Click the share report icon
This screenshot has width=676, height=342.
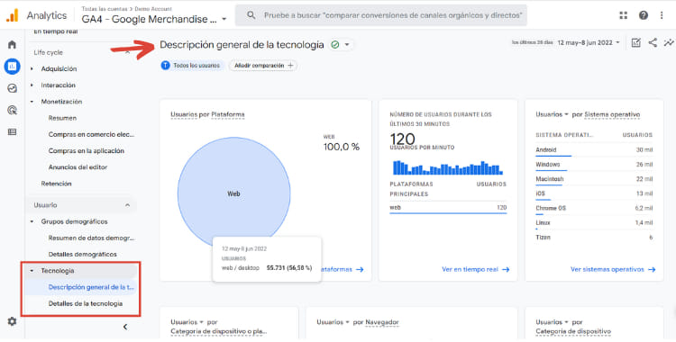click(x=653, y=42)
